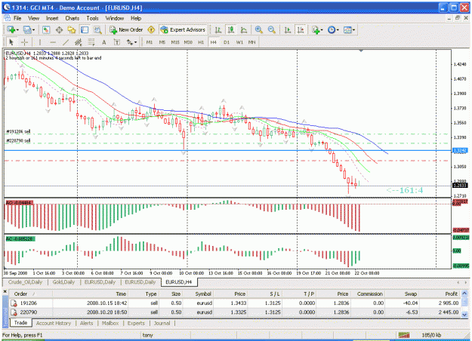Open the Navigator folder-star icon
Image resolution: width=472 pixels, height=341 pixels.
[x=72, y=29]
